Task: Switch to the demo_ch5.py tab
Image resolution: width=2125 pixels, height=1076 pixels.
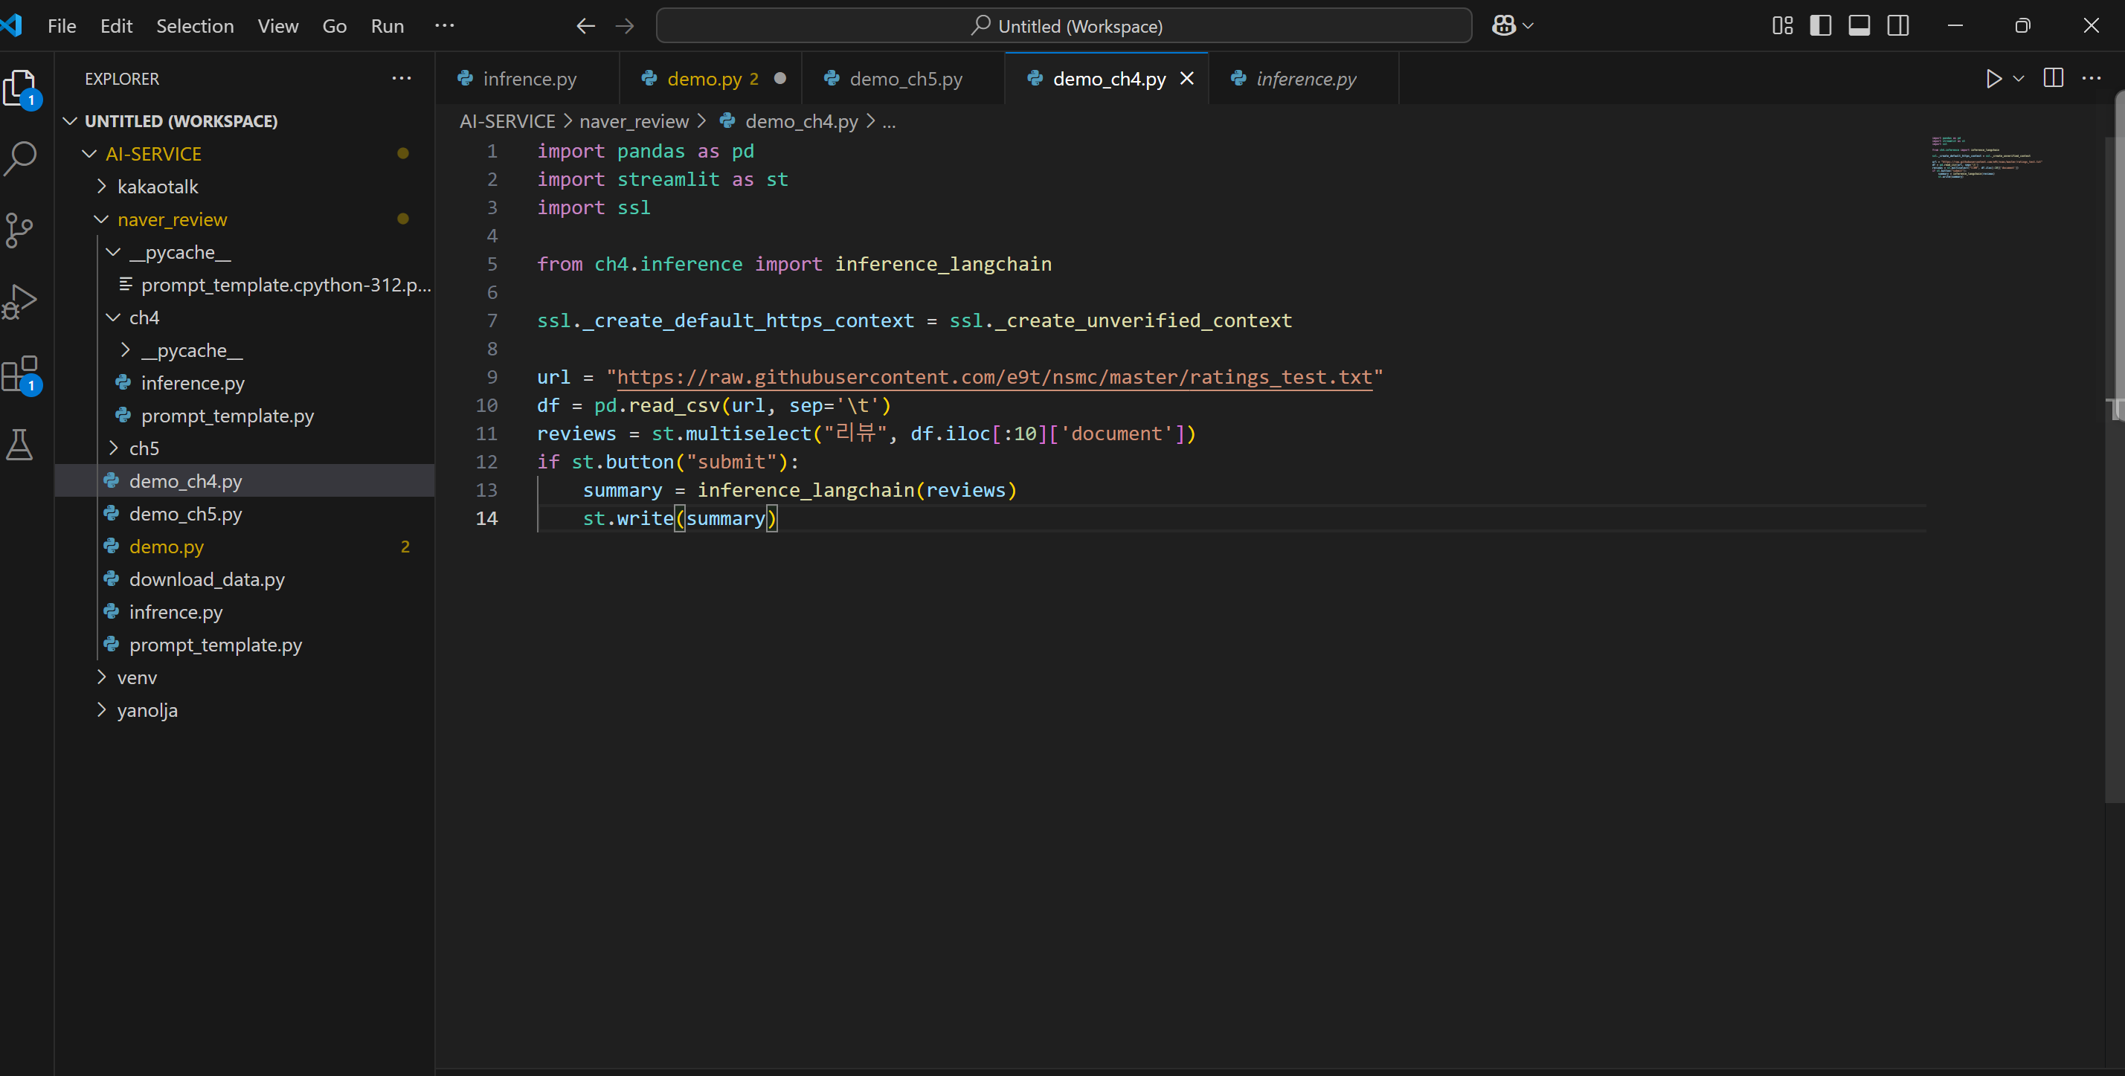Action: tap(905, 78)
